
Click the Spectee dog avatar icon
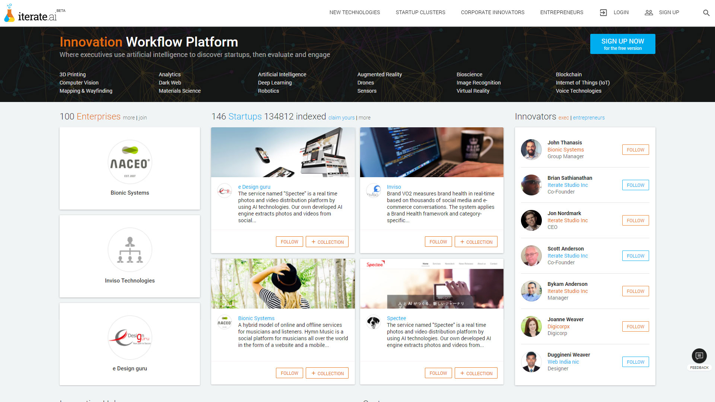[373, 322]
